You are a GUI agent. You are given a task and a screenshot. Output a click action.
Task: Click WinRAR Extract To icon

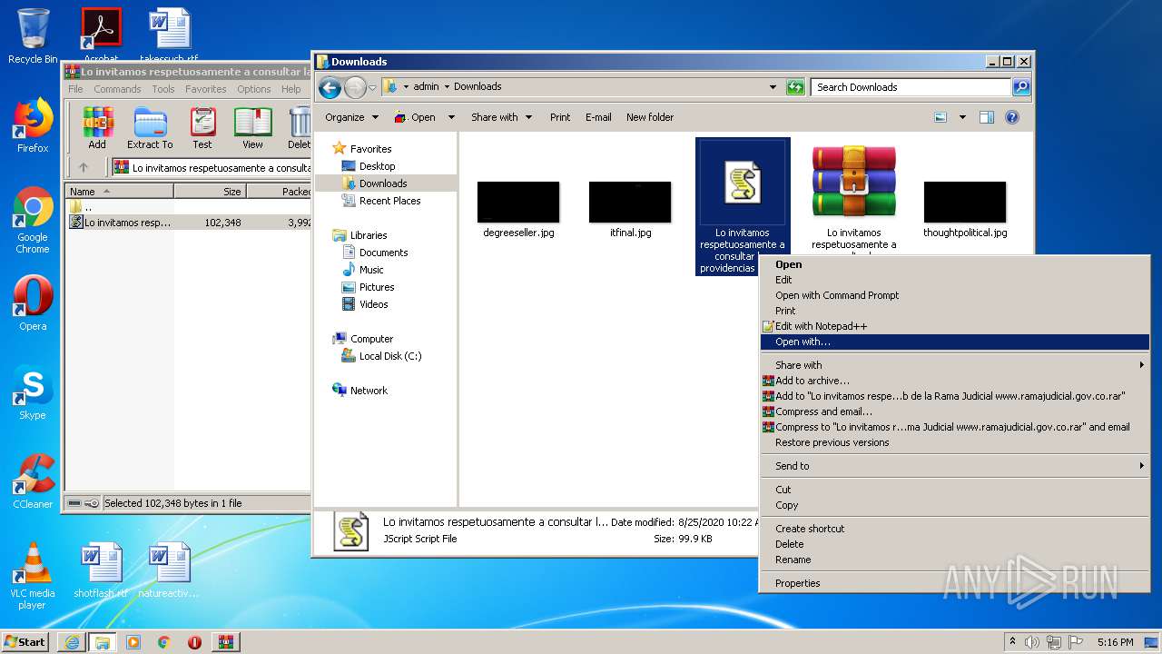point(150,128)
